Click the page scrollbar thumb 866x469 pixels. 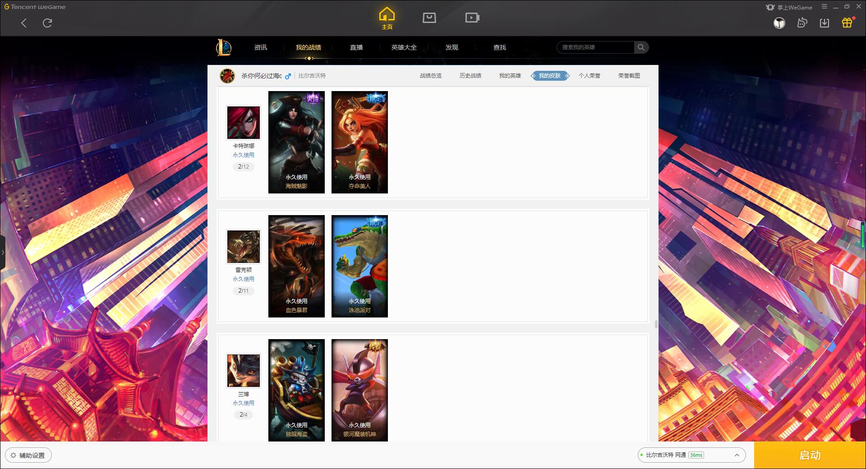pos(656,324)
